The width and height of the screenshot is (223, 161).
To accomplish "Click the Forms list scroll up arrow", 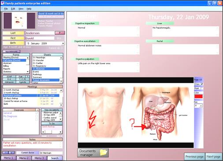I will (x=28, y=58).
